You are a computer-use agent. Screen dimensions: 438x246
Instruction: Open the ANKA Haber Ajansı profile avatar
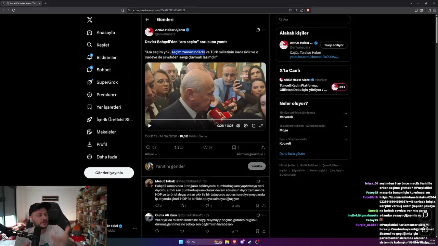(x=149, y=32)
